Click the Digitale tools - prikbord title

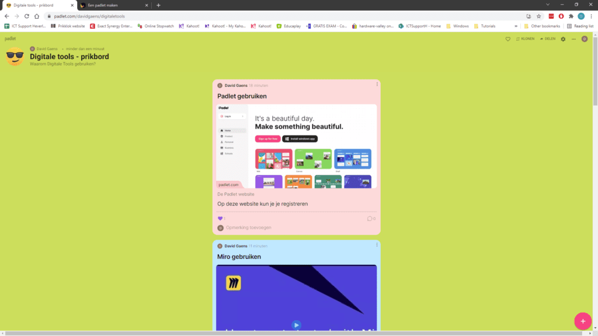pyautogui.click(x=69, y=57)
